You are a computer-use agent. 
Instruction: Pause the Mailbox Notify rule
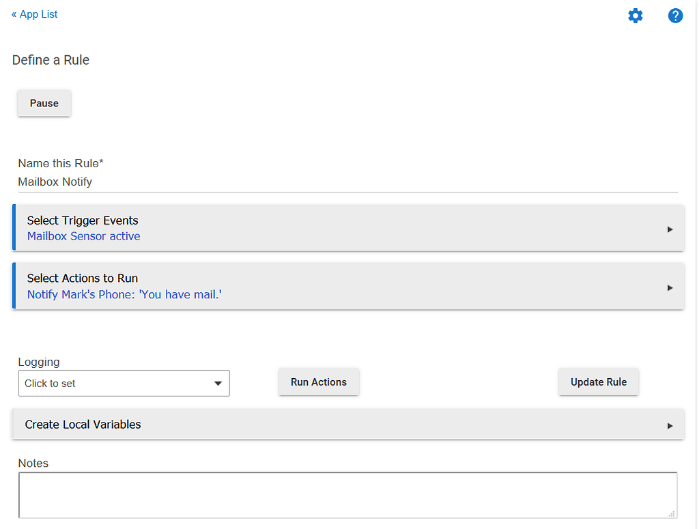[44, 102]
